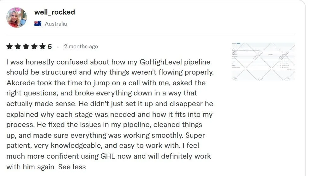
Task: Click the fifth rating star
Action: 42,47
